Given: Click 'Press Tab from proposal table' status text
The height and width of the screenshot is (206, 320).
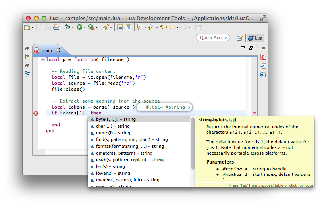Looking at the screenshot, I should click(x=271, y=185).
